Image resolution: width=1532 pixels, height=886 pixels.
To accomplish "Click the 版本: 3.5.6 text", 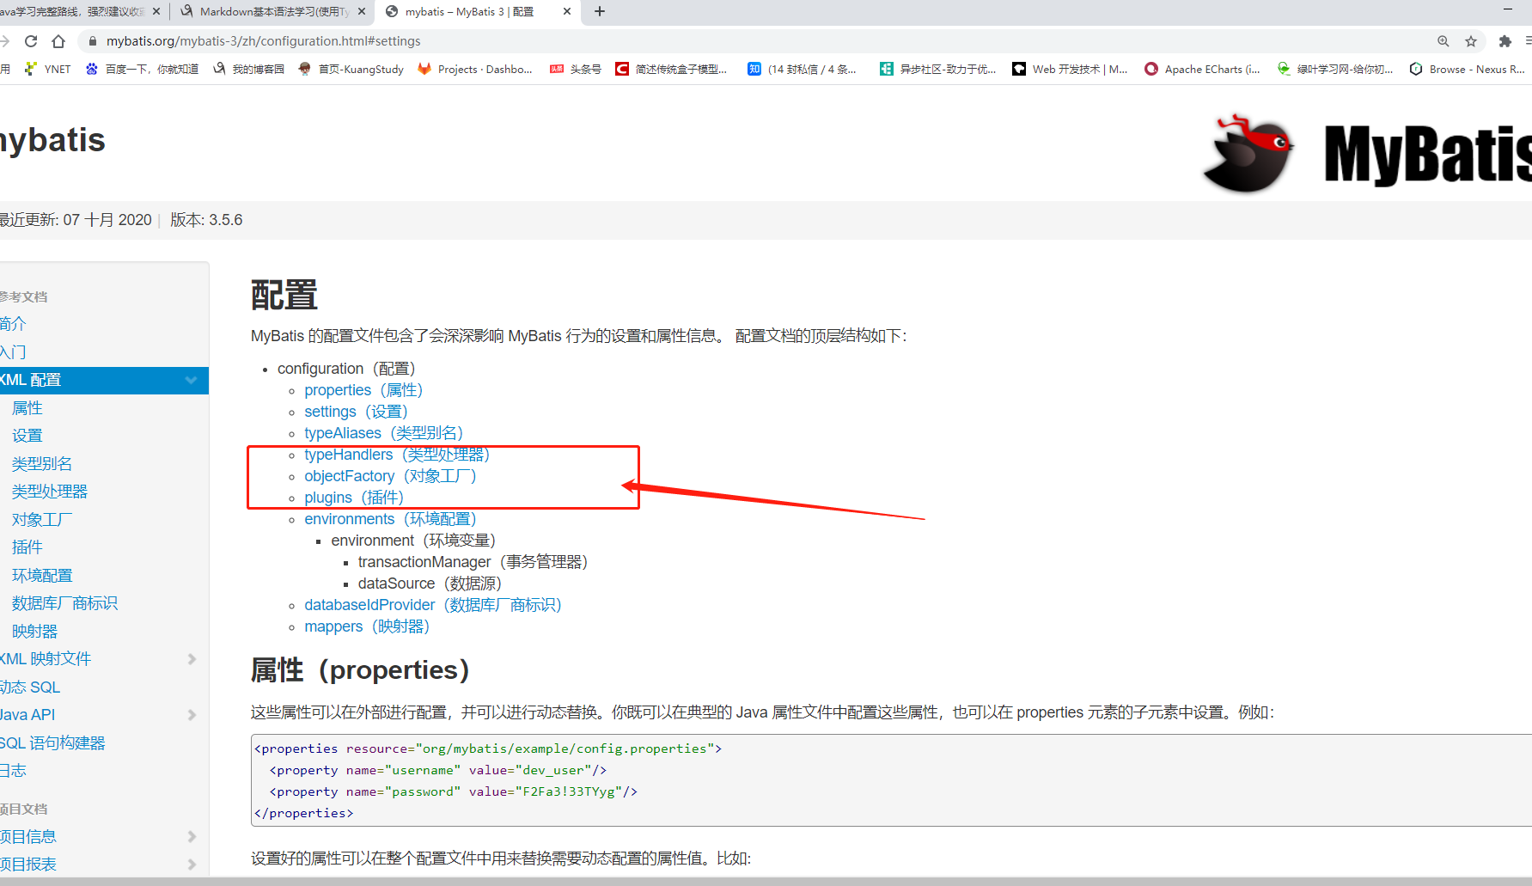I will tap(206, 220).
